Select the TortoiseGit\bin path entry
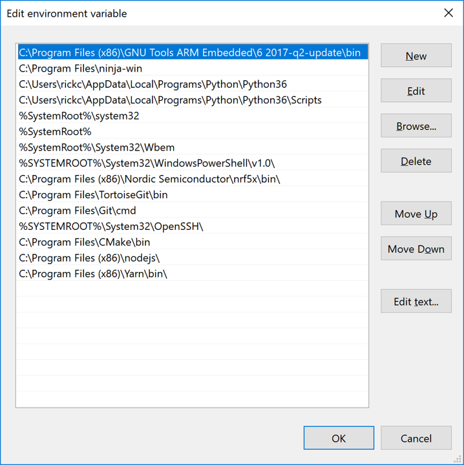This screenshot has width=464, height=465. point(193,194)
